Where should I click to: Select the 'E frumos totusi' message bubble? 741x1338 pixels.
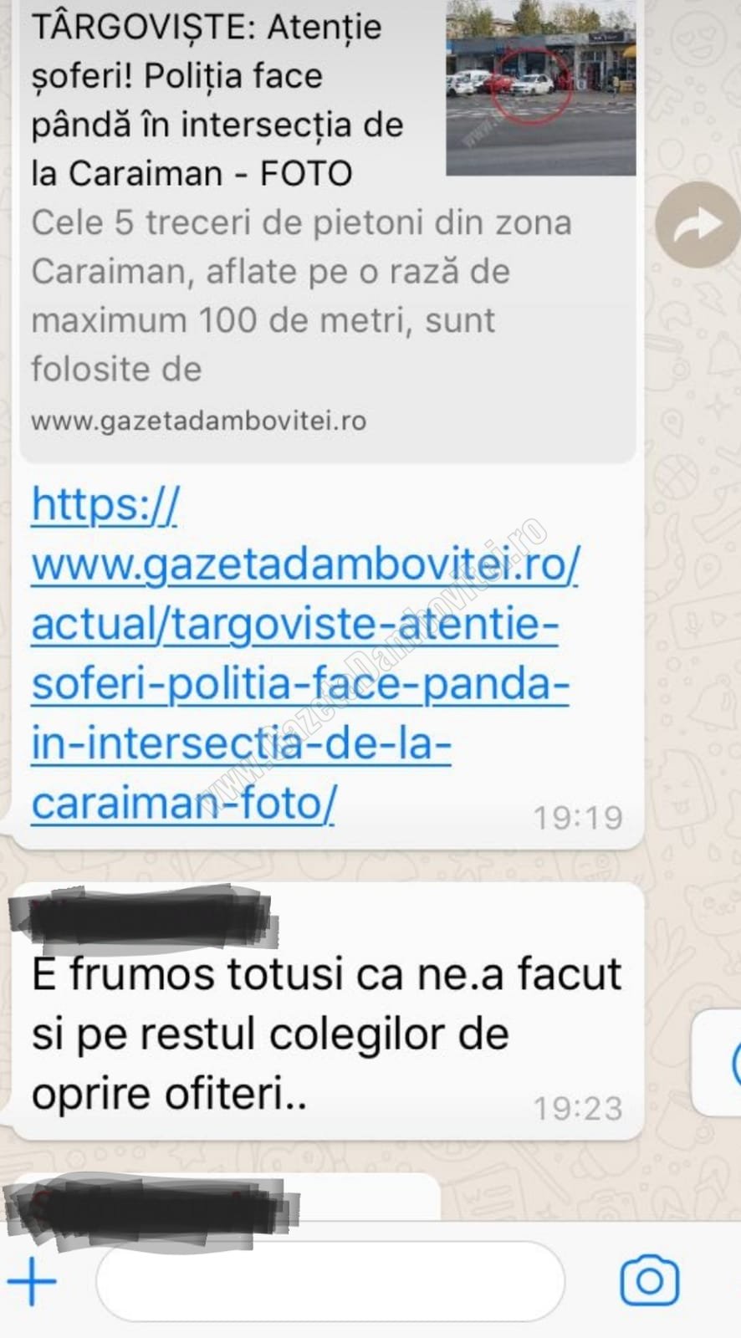(x=328, y=1011)
